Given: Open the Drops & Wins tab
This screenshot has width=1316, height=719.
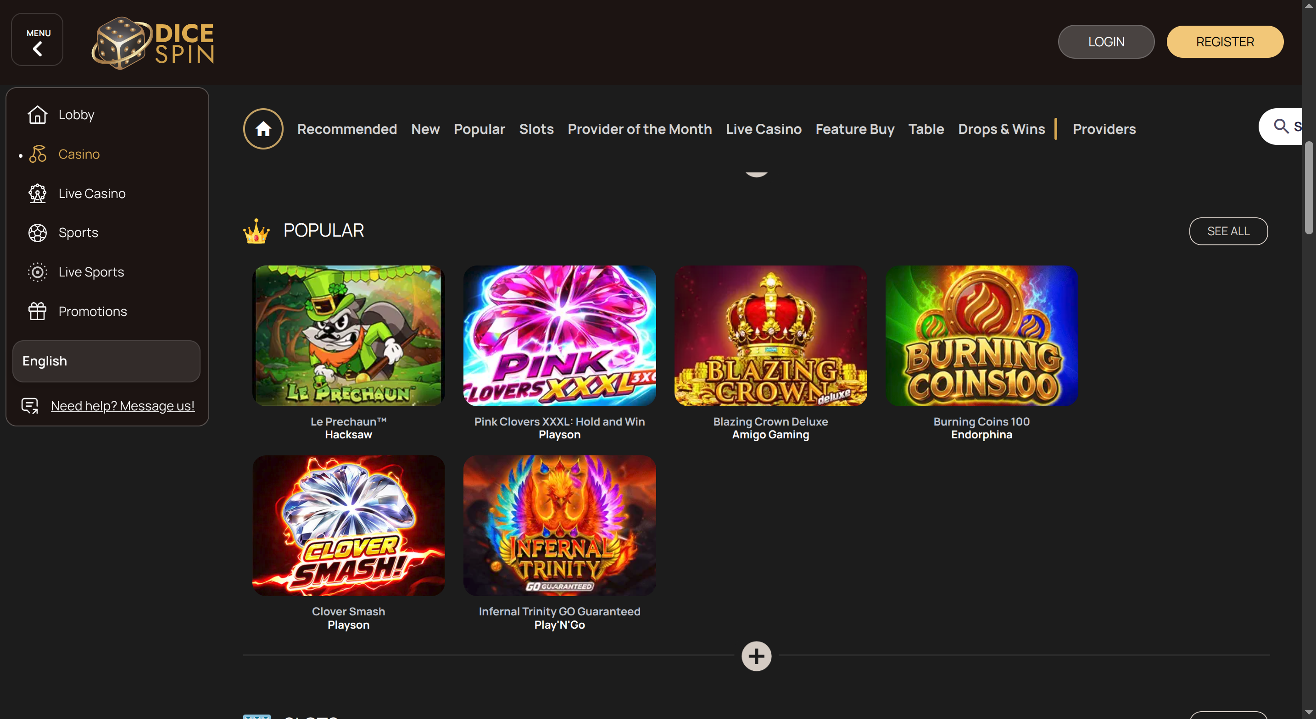Looking at the screenshot, I should (x=1001, y=129).
